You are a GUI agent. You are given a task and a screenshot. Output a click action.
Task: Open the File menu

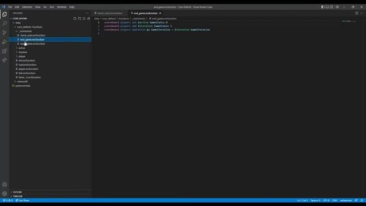pyautogui.click(x=10, y=7)
